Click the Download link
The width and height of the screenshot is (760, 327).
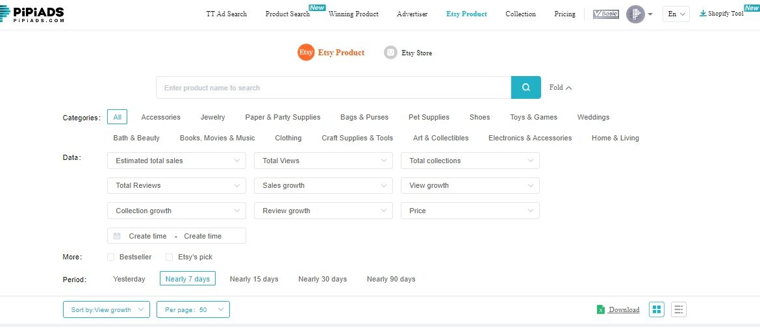click(x=624, y=309)
